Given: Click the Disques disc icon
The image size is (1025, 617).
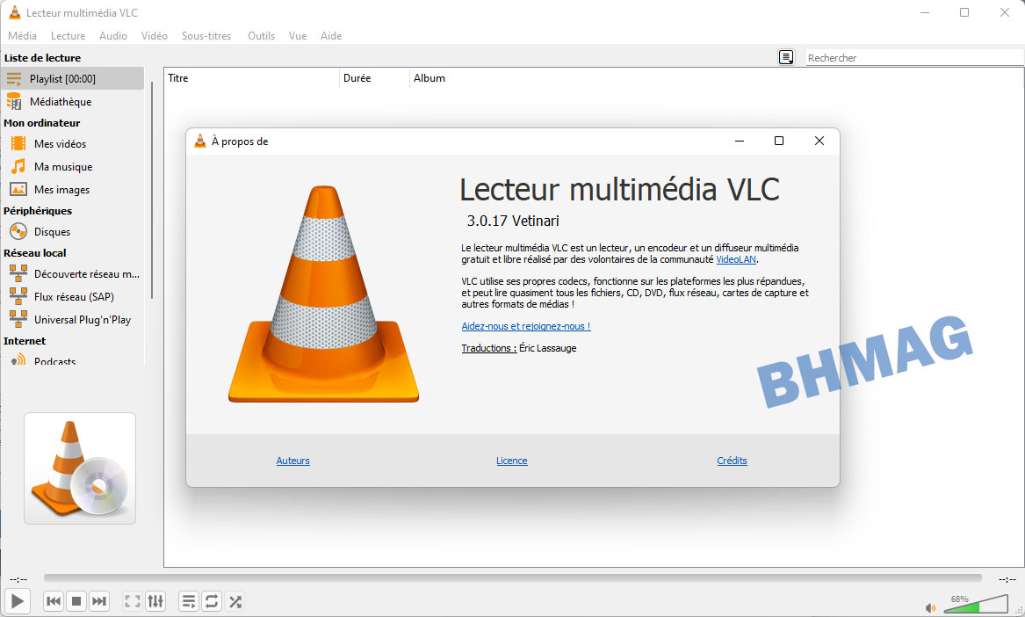Looking at the screenshot, I should point(18,231).
